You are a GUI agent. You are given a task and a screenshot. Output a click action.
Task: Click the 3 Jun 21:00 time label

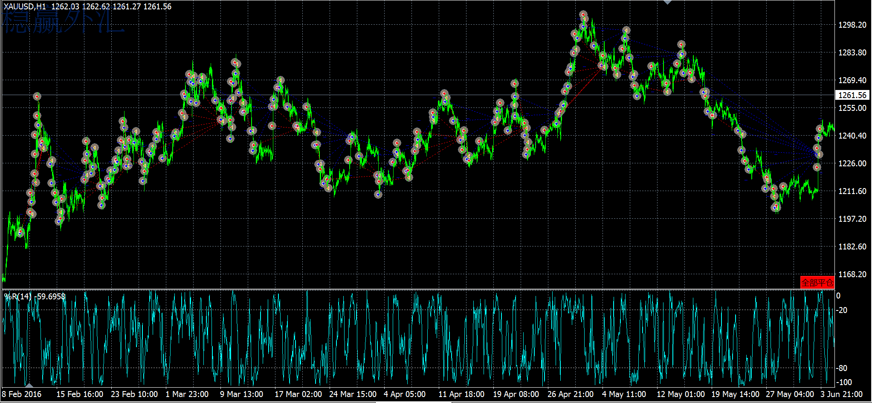coord(842,394)
